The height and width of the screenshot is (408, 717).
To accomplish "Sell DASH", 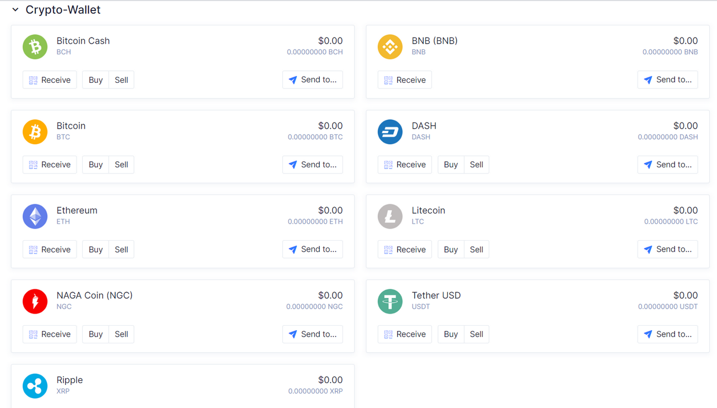I will click(x=477, y=165).
